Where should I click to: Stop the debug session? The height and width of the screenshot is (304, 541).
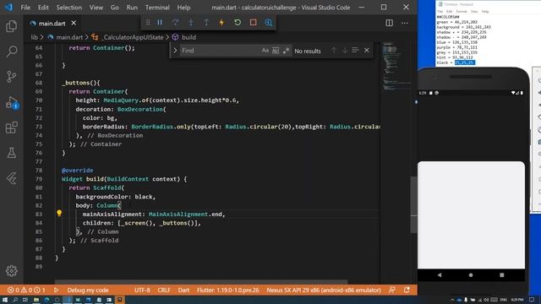254,23
